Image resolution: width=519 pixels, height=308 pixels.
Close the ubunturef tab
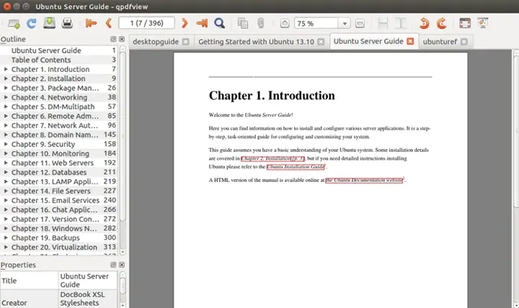point(464,42)
